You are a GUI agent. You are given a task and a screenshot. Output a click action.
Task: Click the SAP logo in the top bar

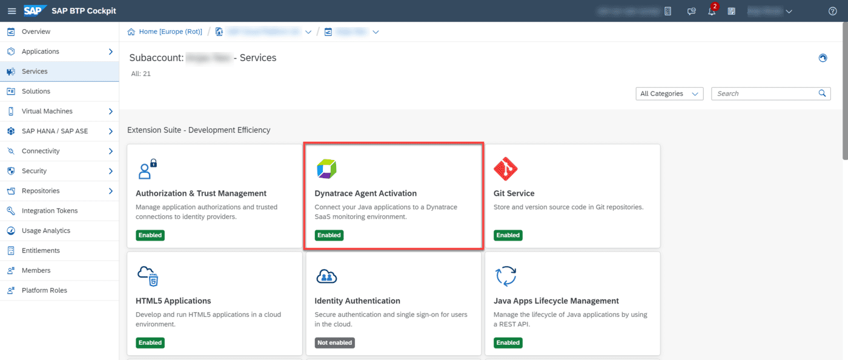coord(35,10)
